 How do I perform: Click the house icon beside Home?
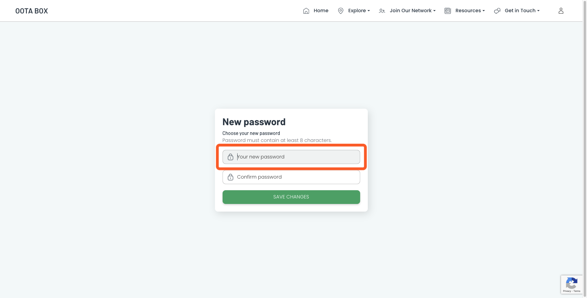(306, 11)
